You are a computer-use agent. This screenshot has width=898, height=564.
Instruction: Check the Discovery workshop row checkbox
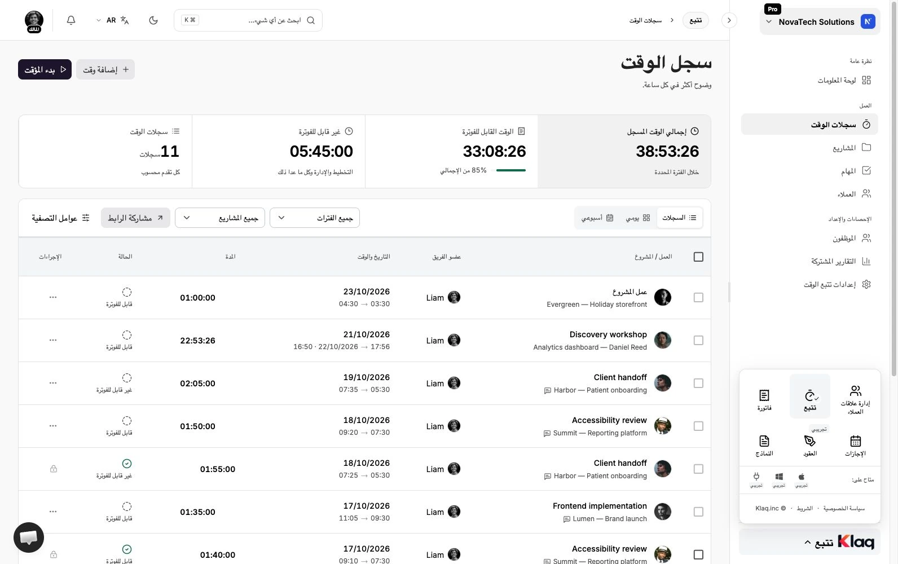coord(698,340)
